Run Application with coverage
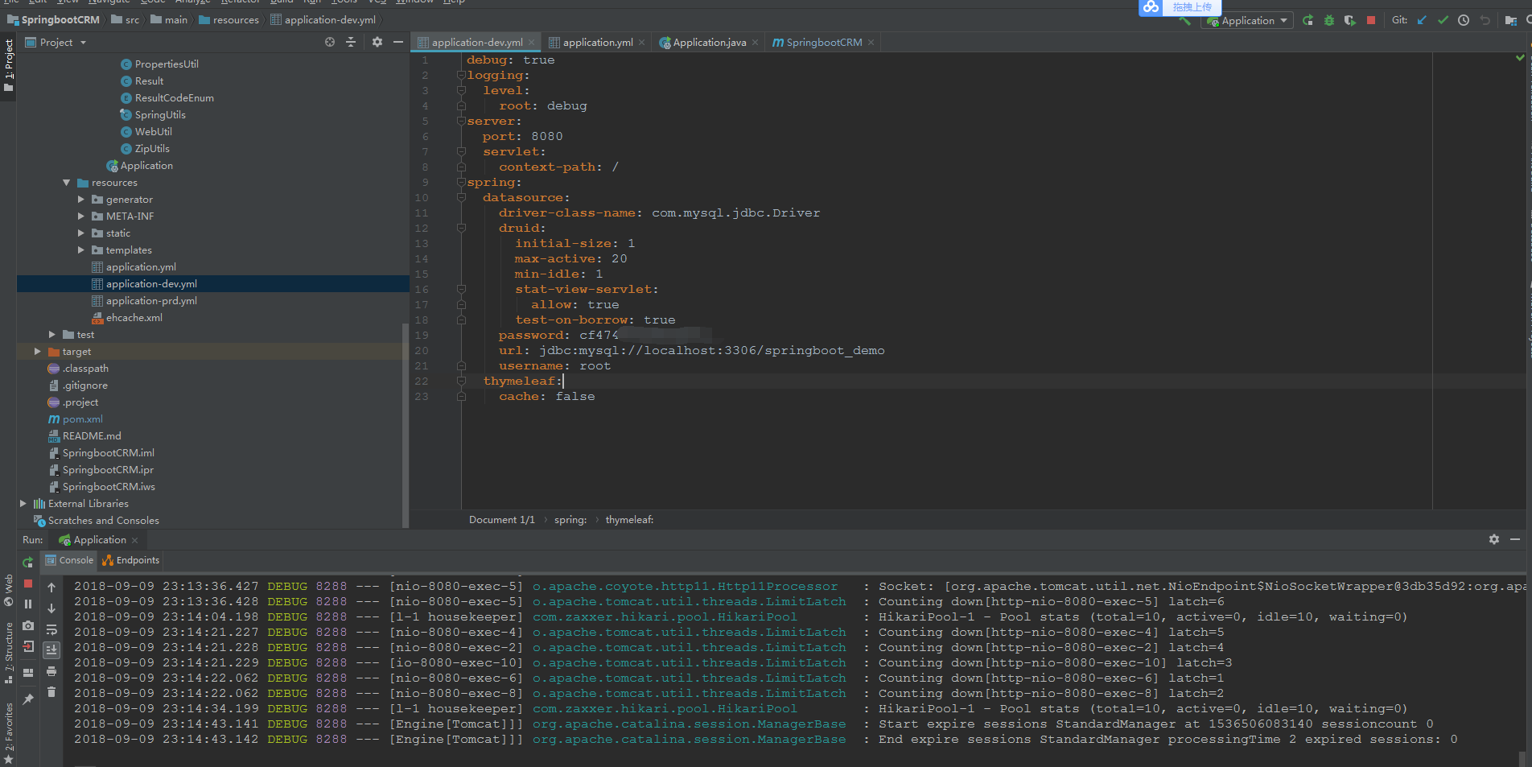The image size is (1532, 767). pyautogui.click(x=1349, y=21)
